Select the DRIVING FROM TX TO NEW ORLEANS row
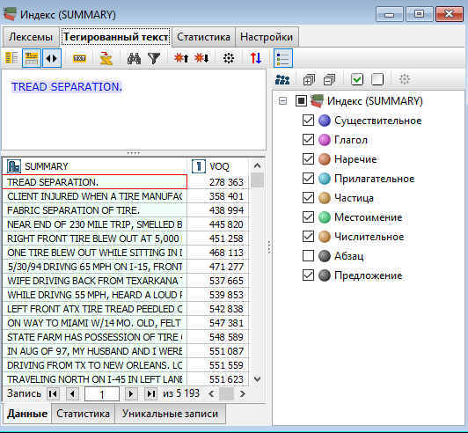 coord(95,365)
